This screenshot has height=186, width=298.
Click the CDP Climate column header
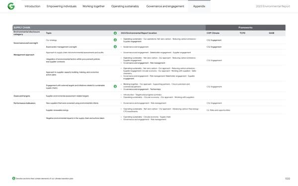[213, 33]
